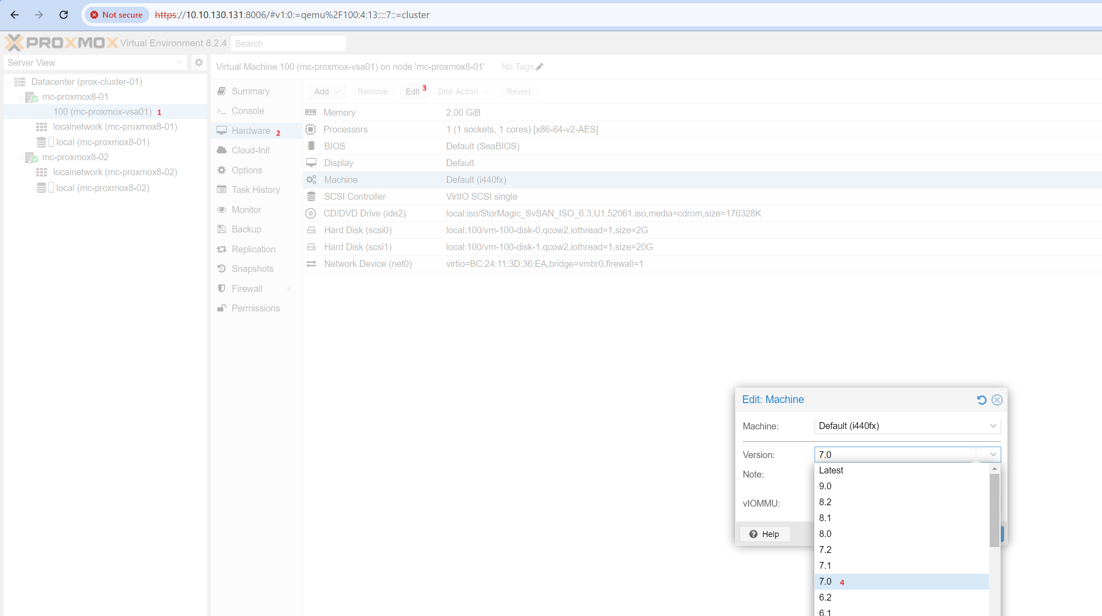The image size is (1102, 616).
Task: Open the tree settings gear icon
Action: [x=199, y=63]
